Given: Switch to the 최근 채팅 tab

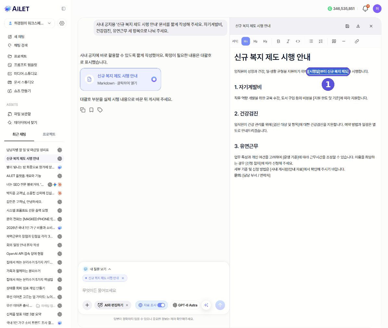Looking at the screenshot, I should coord(19,134).
